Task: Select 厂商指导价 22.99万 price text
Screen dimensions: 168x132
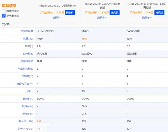Action: 142,13
